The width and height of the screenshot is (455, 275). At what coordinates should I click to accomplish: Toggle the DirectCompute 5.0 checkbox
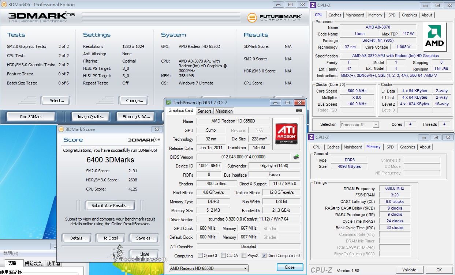(x=264, y=256)
